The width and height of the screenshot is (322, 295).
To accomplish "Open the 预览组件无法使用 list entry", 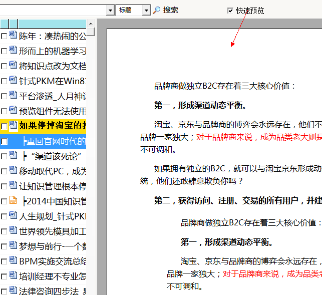I will pyautogui.click(x=53, y=111).
